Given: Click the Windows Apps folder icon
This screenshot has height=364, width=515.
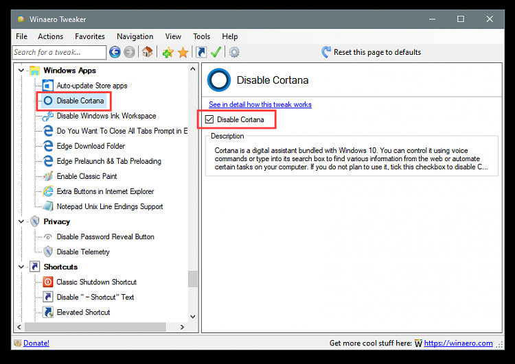Looking at the screenshot, I should 35,71.
